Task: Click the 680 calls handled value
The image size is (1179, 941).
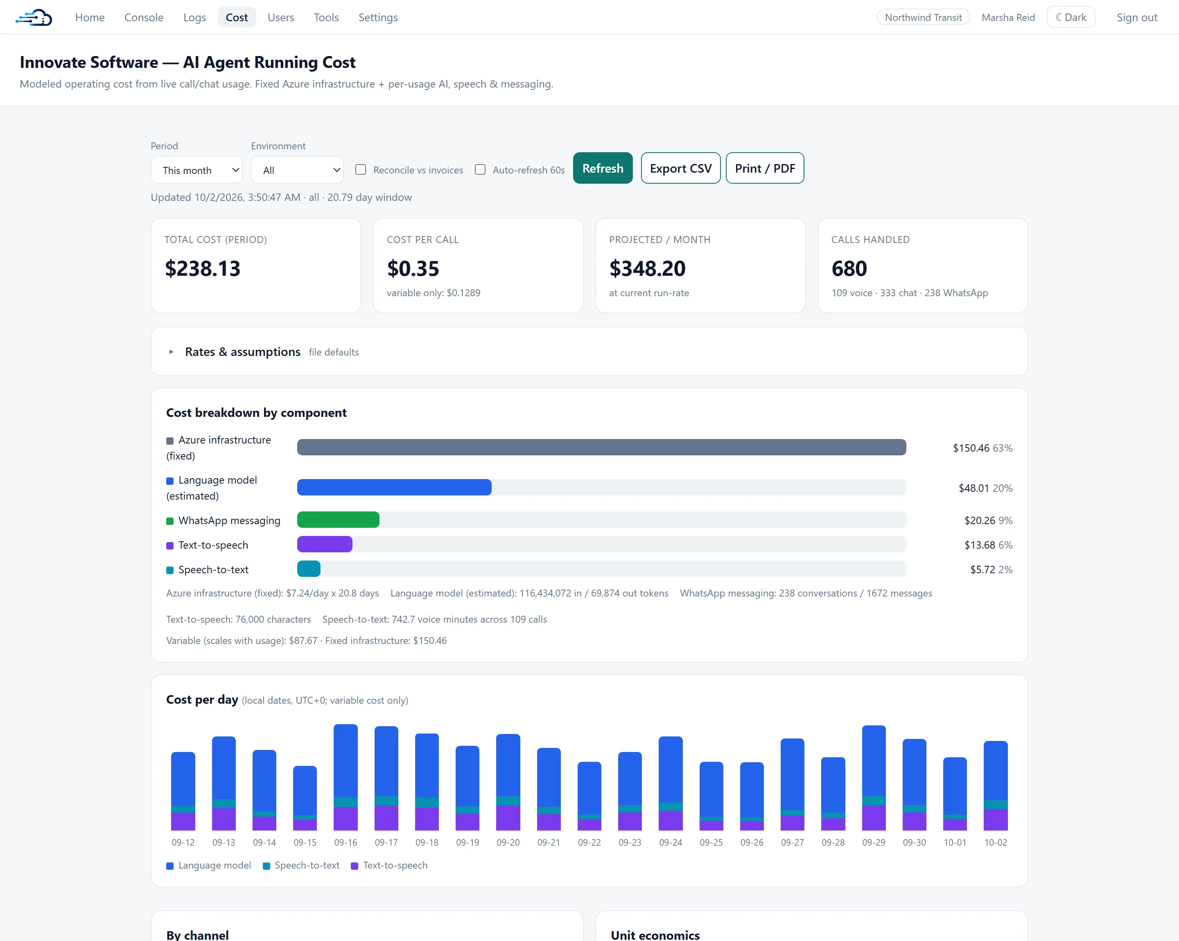Action: 849,268
